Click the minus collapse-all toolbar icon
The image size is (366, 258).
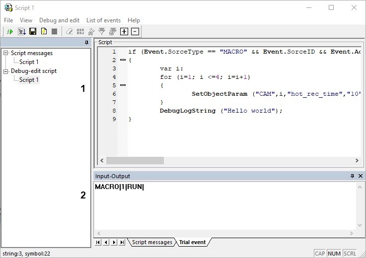(x=135, y=32)
